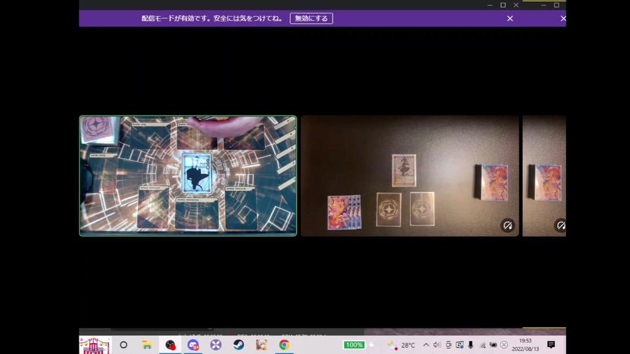
Task: Select the middle dark-table card video tile
Action: [x=409, y=176]
